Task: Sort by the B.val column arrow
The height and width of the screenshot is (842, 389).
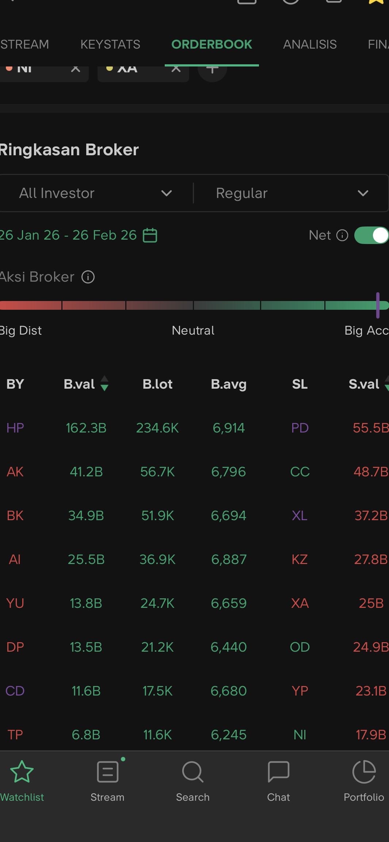Action: point(104,384)
